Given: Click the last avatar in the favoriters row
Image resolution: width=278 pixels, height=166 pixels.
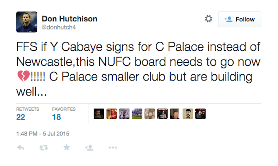Looking at the screenshot, I should pyautogui.click(x=200, y=113).
